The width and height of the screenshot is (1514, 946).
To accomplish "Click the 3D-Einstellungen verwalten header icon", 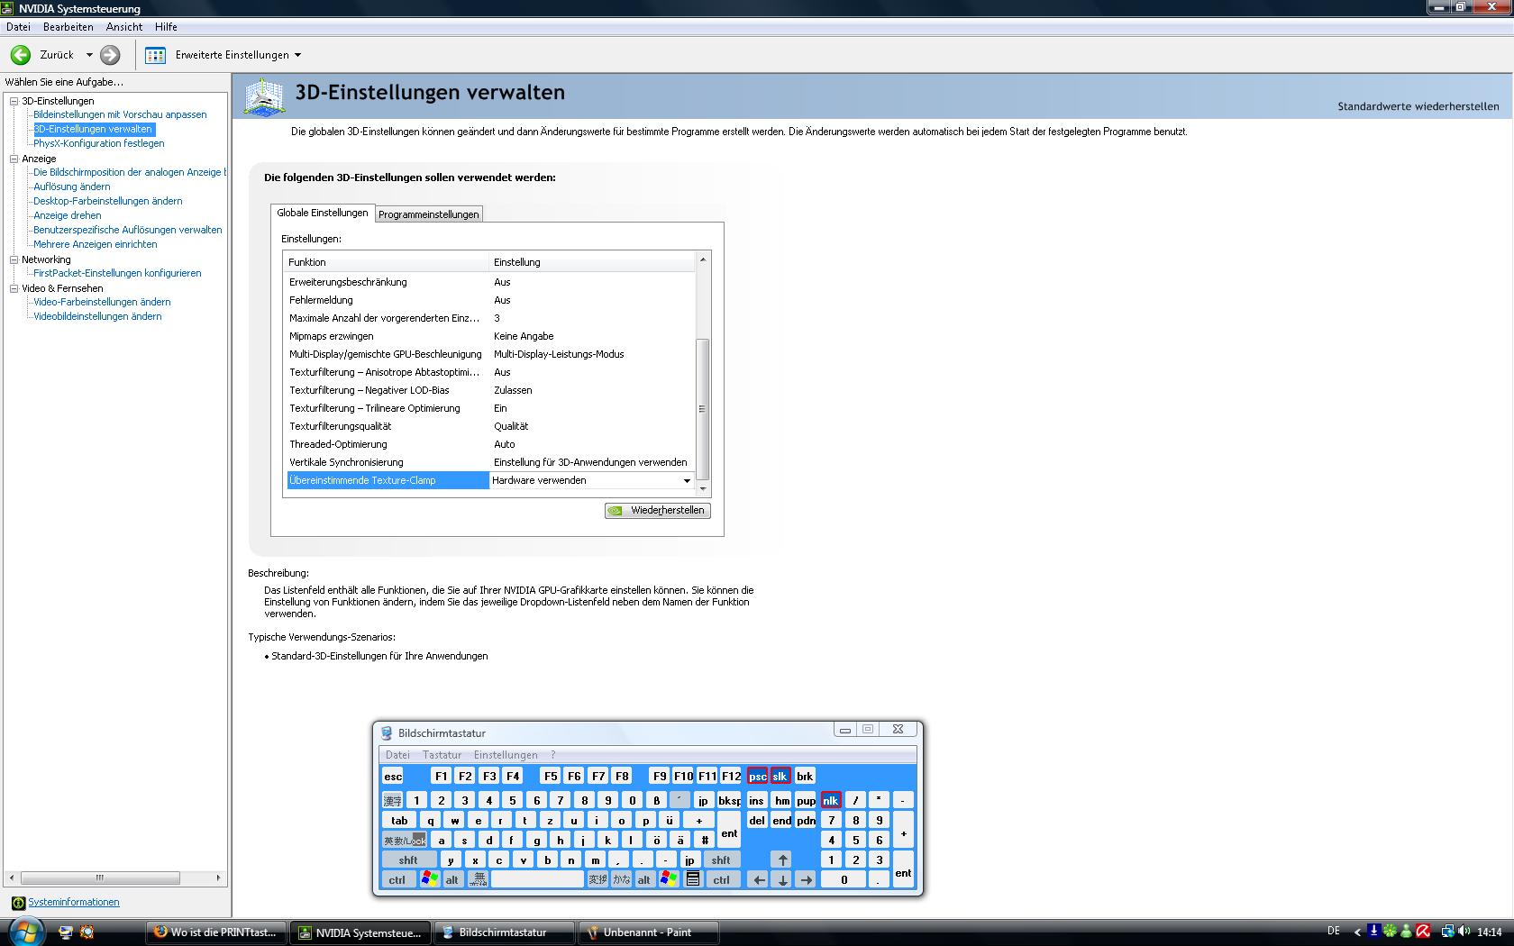I will [264, 96].
